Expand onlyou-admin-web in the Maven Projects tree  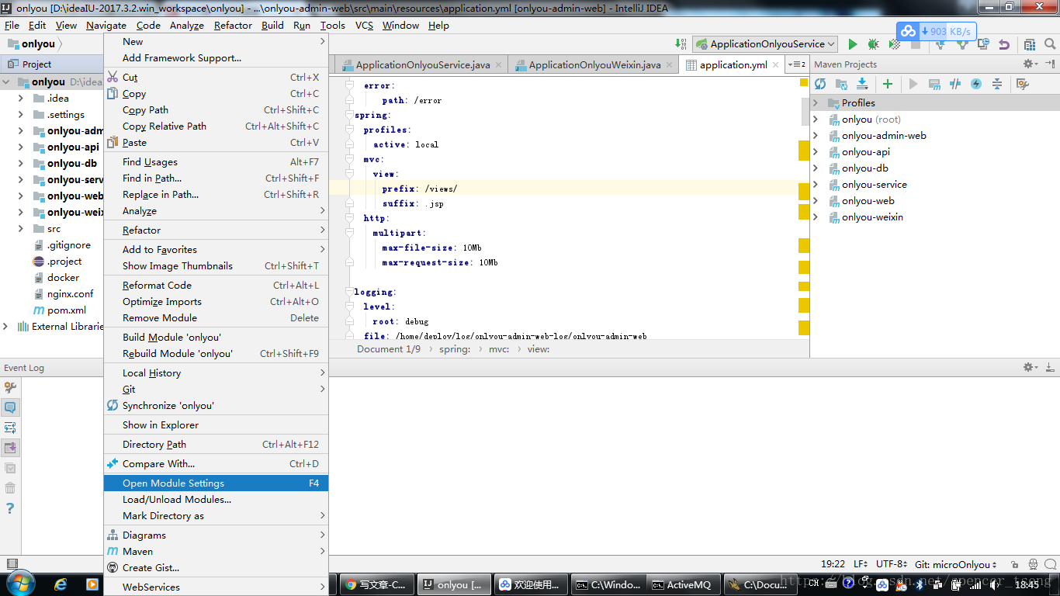point(816,135)
